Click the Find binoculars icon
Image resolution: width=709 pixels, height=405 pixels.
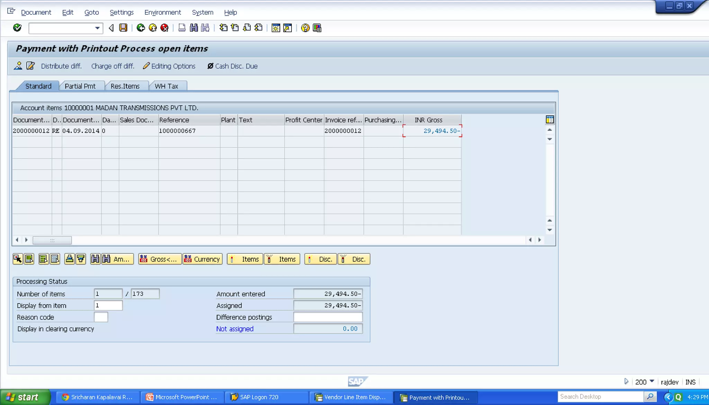tap(194, 28)
